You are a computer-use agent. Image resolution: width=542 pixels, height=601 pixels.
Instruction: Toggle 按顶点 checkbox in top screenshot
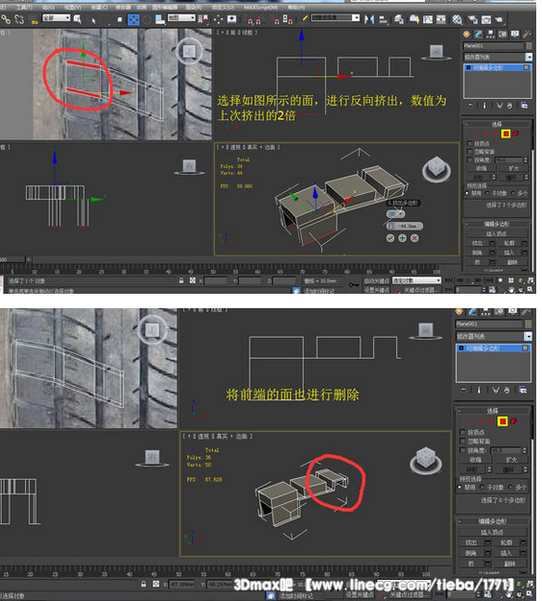click(470, 143)
